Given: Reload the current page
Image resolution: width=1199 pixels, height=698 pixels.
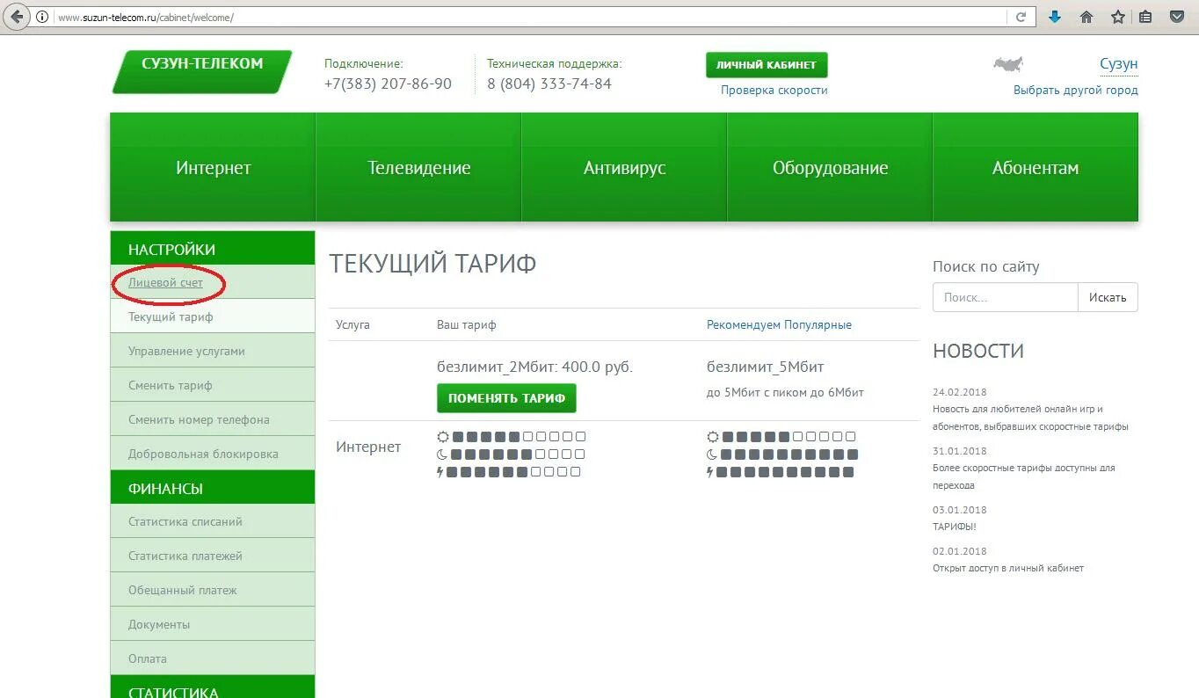Looking at the screenshot, I should (1020, 16).
